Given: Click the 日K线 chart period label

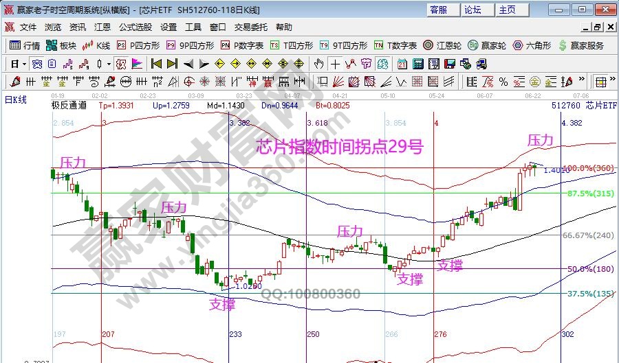Looking at the screenshot, I should coord(16,100).
